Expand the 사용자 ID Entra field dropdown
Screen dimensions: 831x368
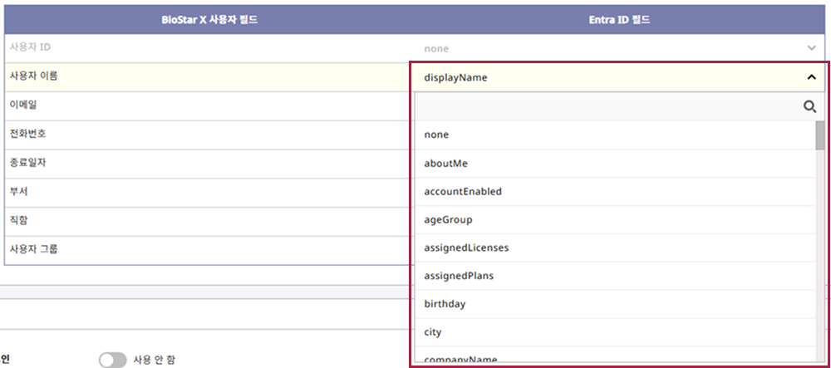pos(811,48)
